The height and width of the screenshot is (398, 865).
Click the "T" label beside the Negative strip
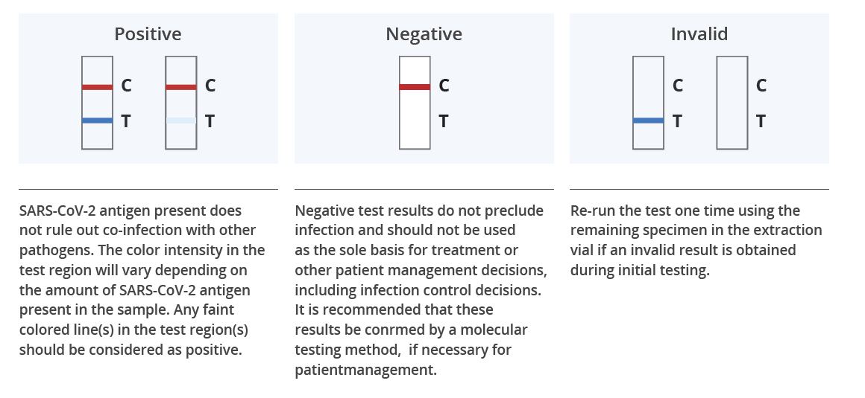(x=444, y=121)
